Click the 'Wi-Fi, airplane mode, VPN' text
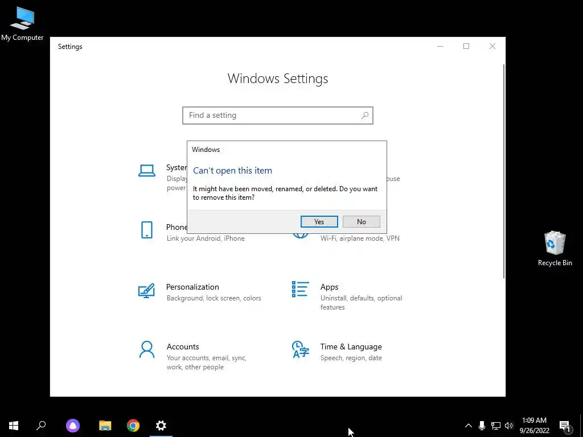Viewport: 583px width, 437px height. [x=360, y=238]
